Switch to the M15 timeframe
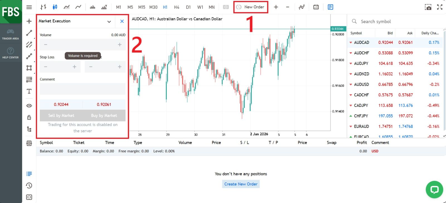This screenshot has height=203, width=446. tap(142, 7)
